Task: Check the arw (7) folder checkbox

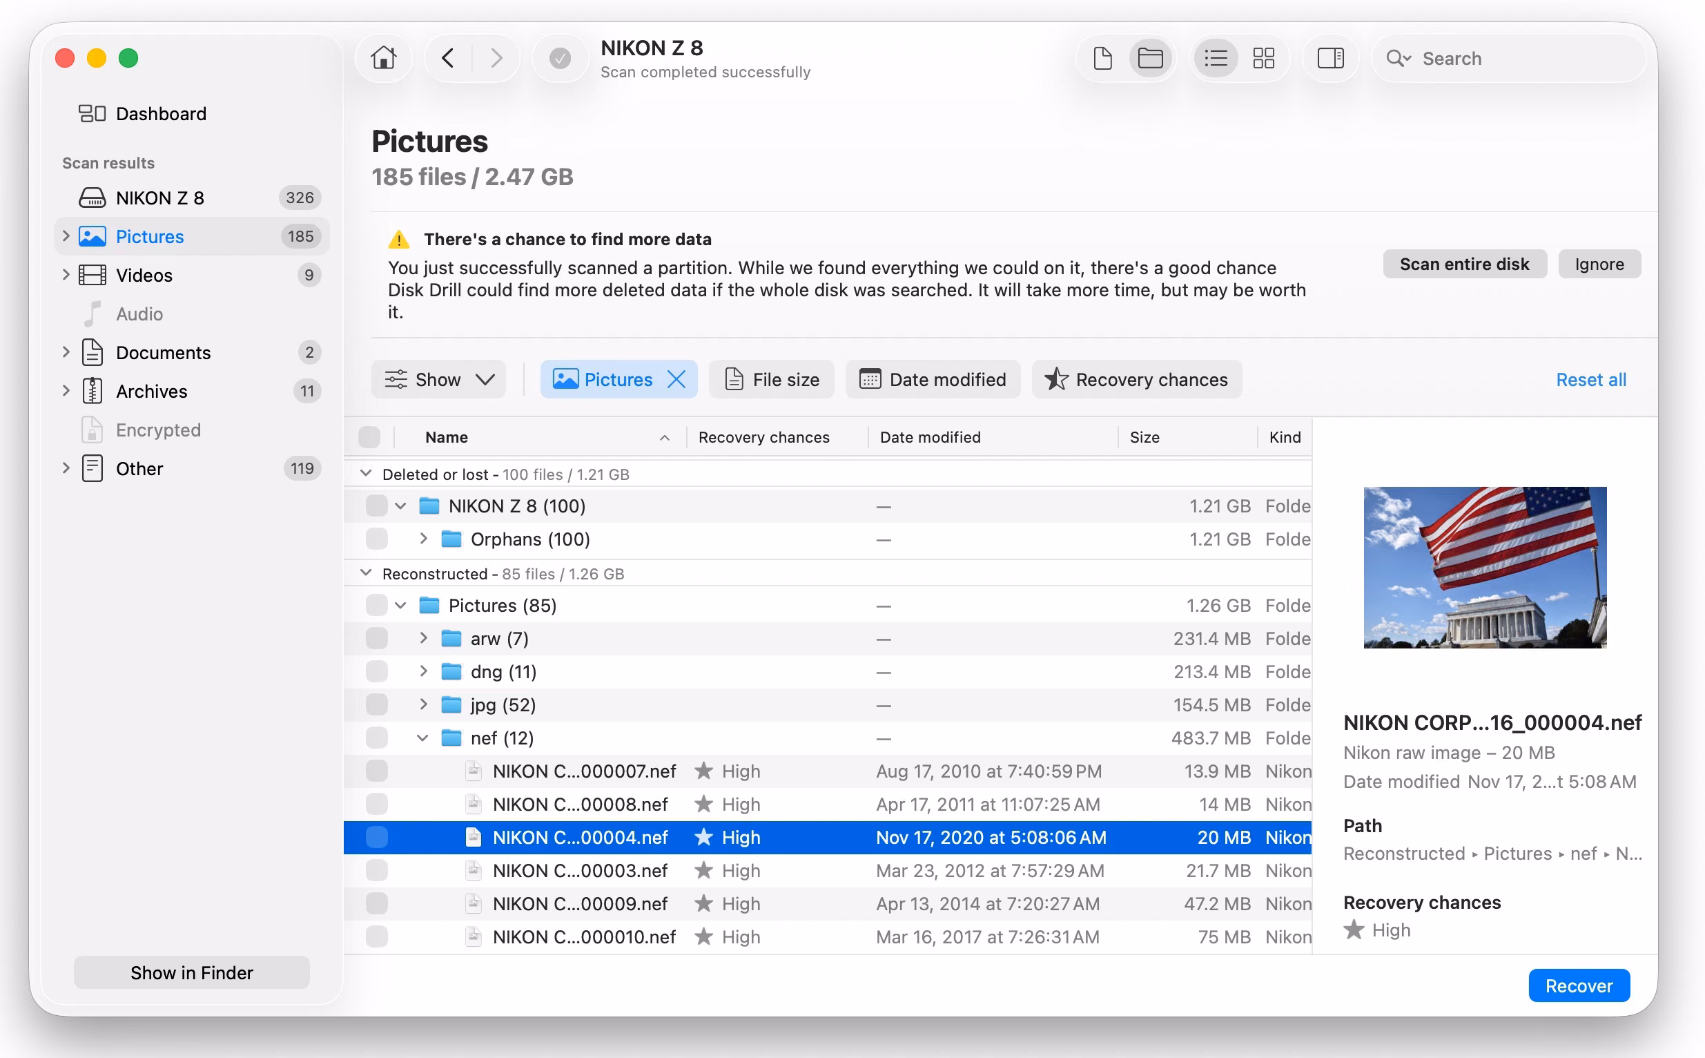Action: [x=376, y=638]
